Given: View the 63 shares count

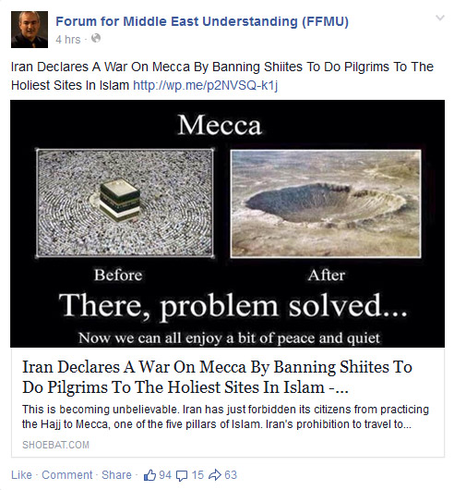Looking at the screenshot, I should coord(231,475).
